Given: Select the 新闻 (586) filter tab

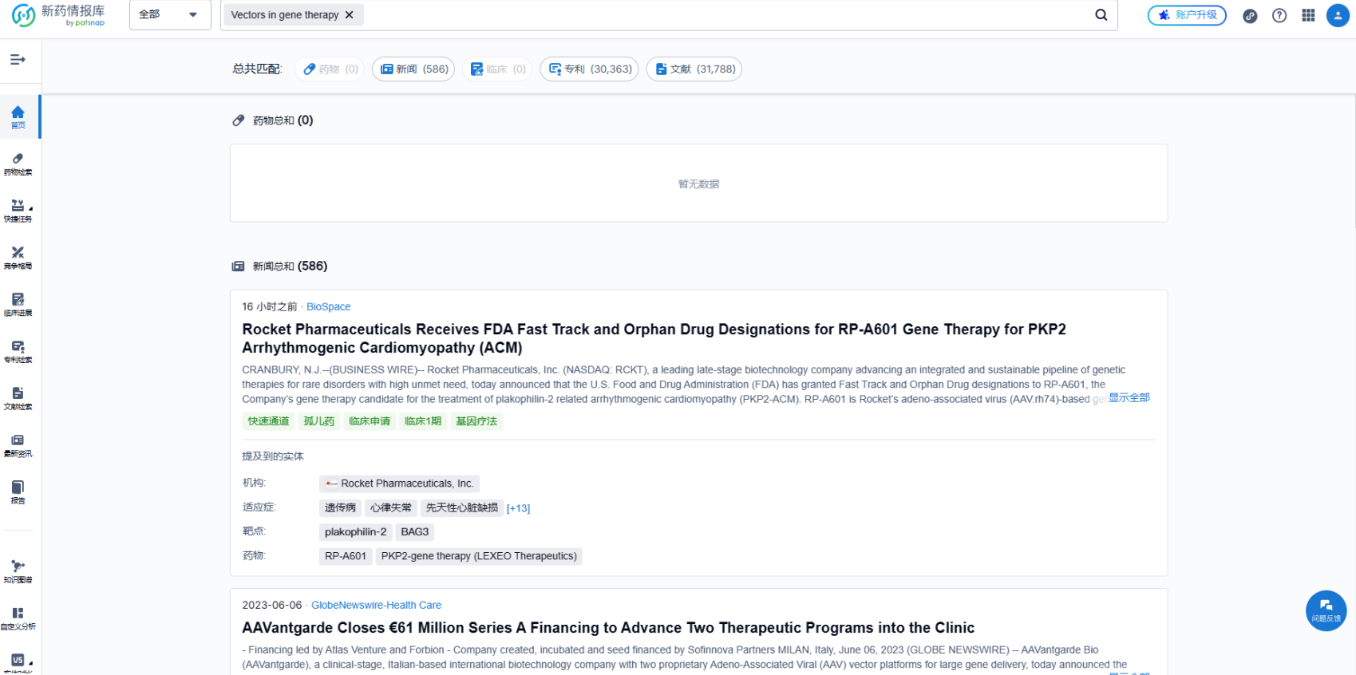Looking at the screenshot, I should pos(413,69).
